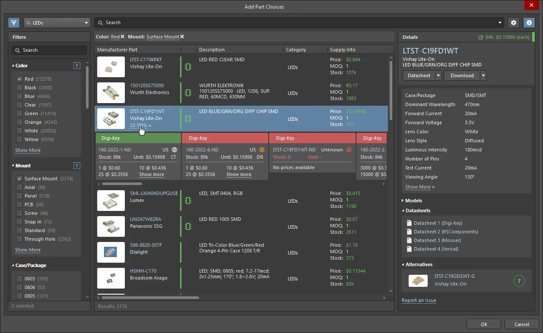
Task: Enable the Panel mount filter
Action: point(19,196)
